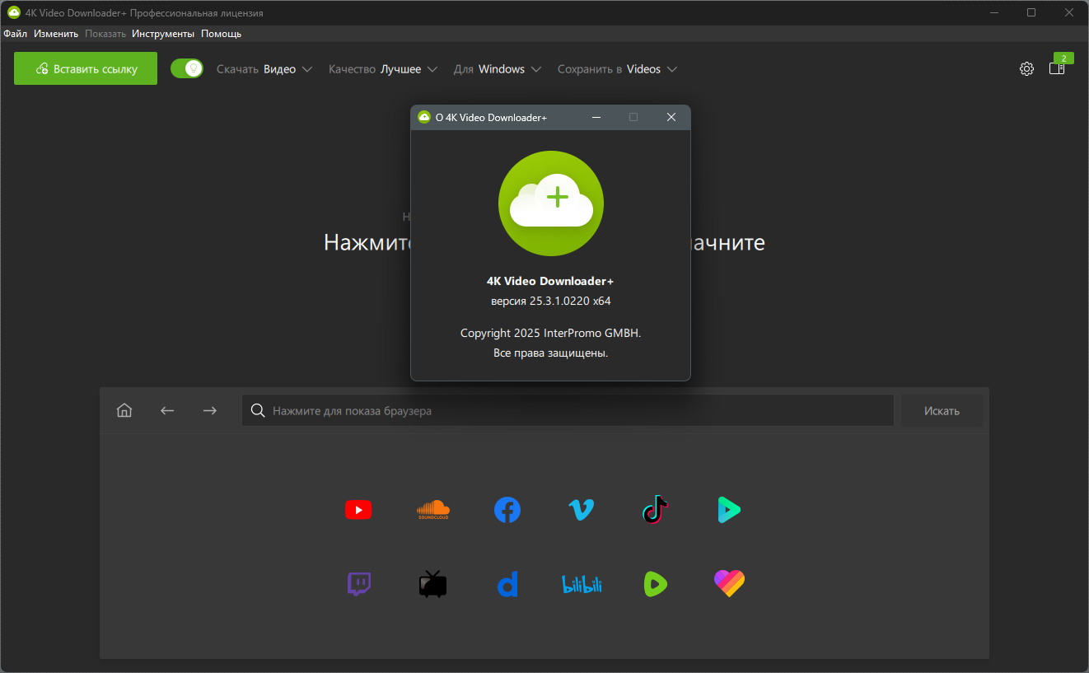Open the TikTok site shortcut

click(655, 510)
